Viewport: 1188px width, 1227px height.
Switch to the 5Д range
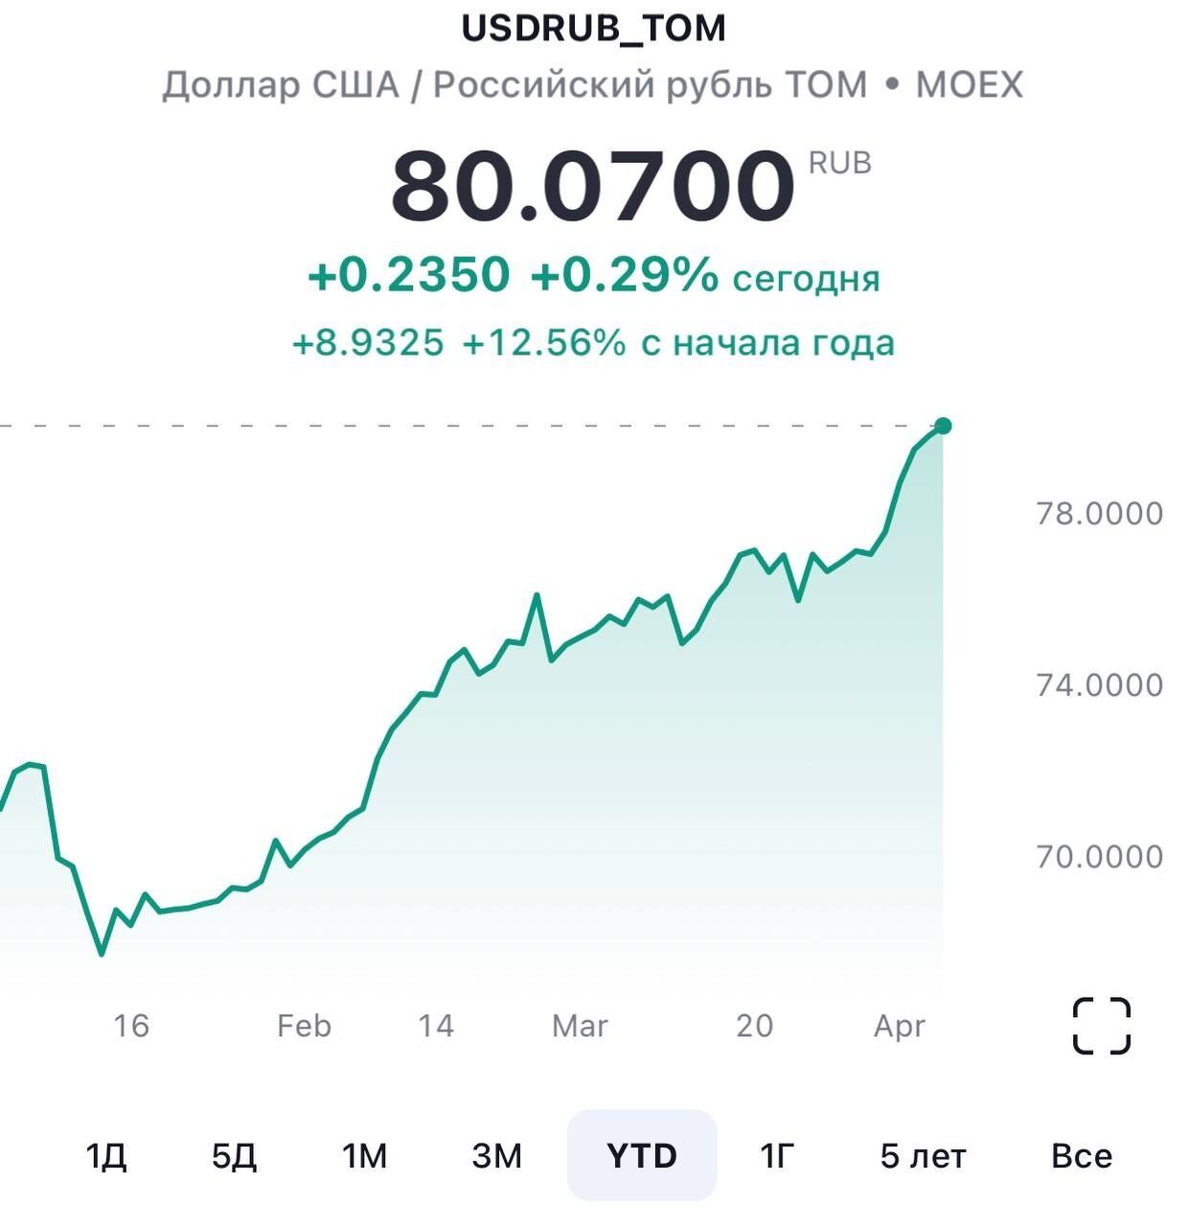234,1156
